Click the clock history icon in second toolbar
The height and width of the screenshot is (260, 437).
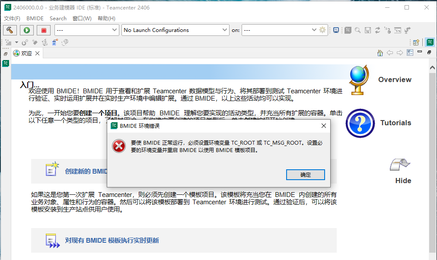pyautogui.click(x=65, y=42)
